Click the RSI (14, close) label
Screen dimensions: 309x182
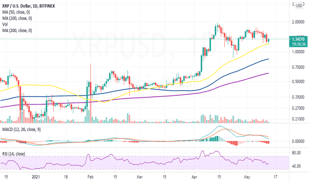click(x=14, y=154)
